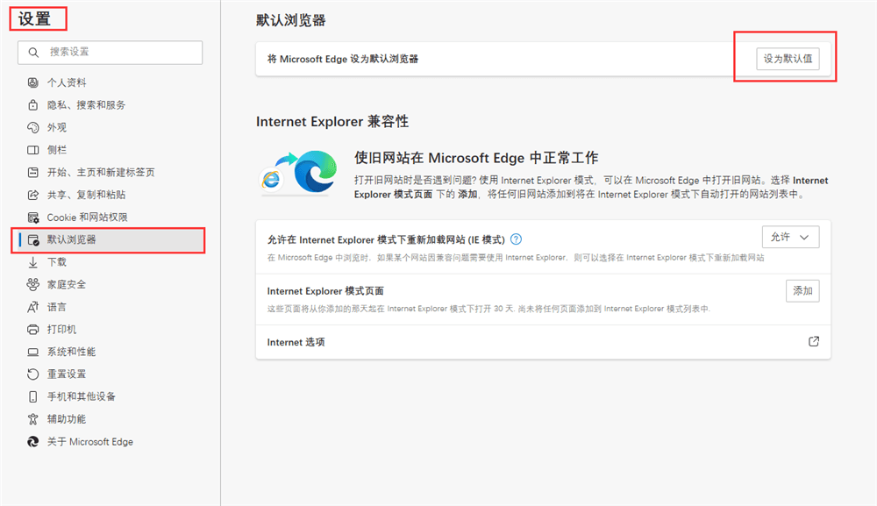Click the accessibility icon for 辅助功能
The height and width of the screenshot is (506, 877).
(x=33, y=419)
